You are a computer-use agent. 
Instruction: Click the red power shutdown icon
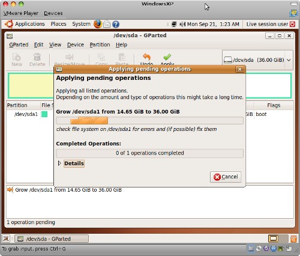point(292,24)
